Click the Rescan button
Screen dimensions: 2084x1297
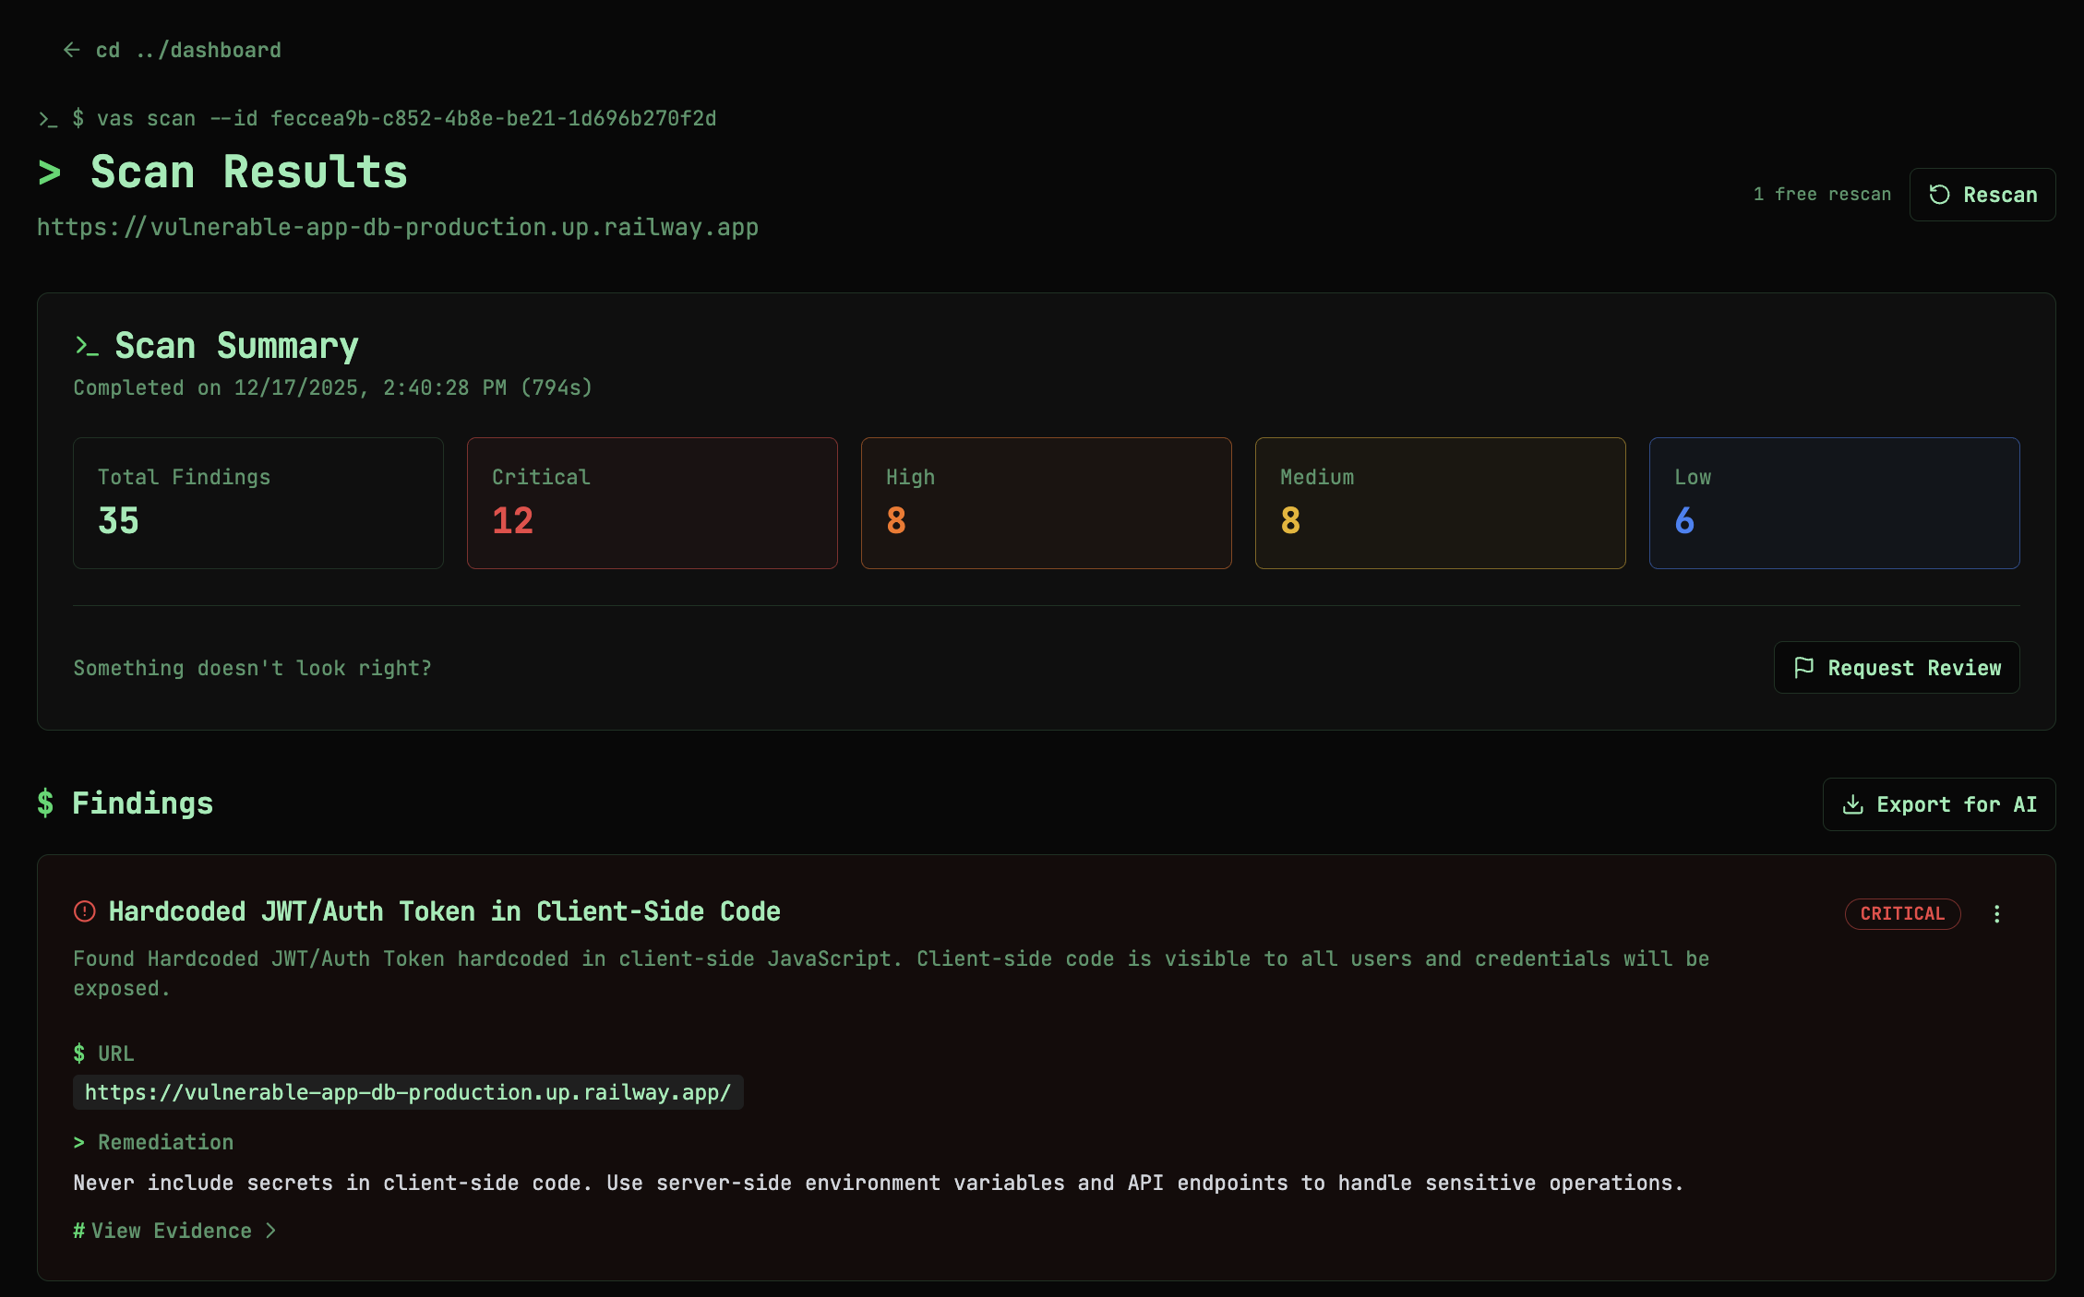point(1982,195)
